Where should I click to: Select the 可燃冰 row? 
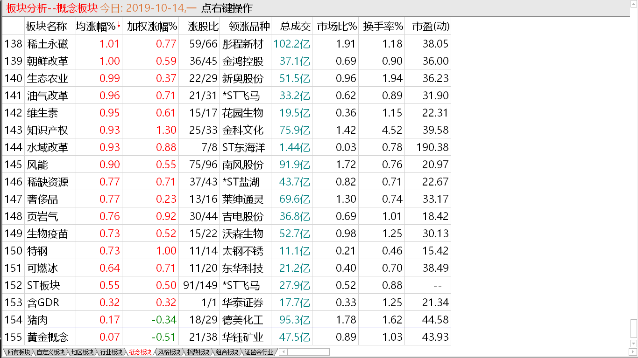tap(227, 268)
